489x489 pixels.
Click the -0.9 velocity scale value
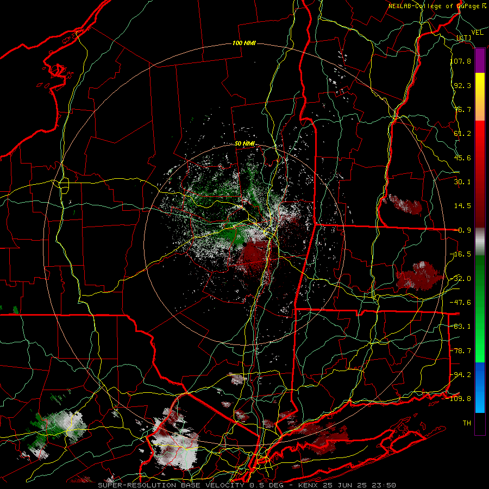click(x=463, y=230)
